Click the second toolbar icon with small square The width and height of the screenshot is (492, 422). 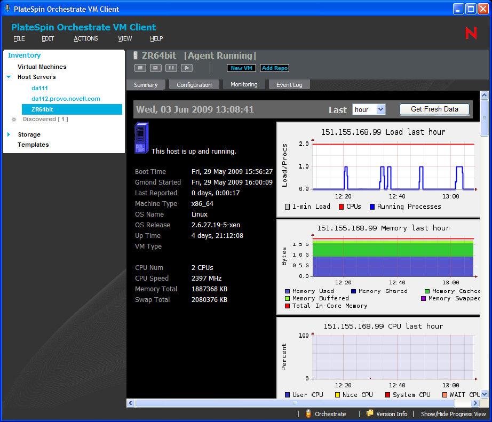click(155, 68)
